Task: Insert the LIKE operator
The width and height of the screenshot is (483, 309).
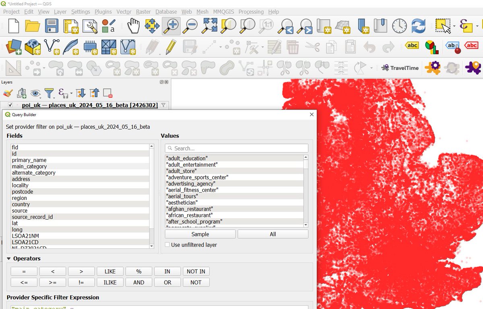Action: 110,271
